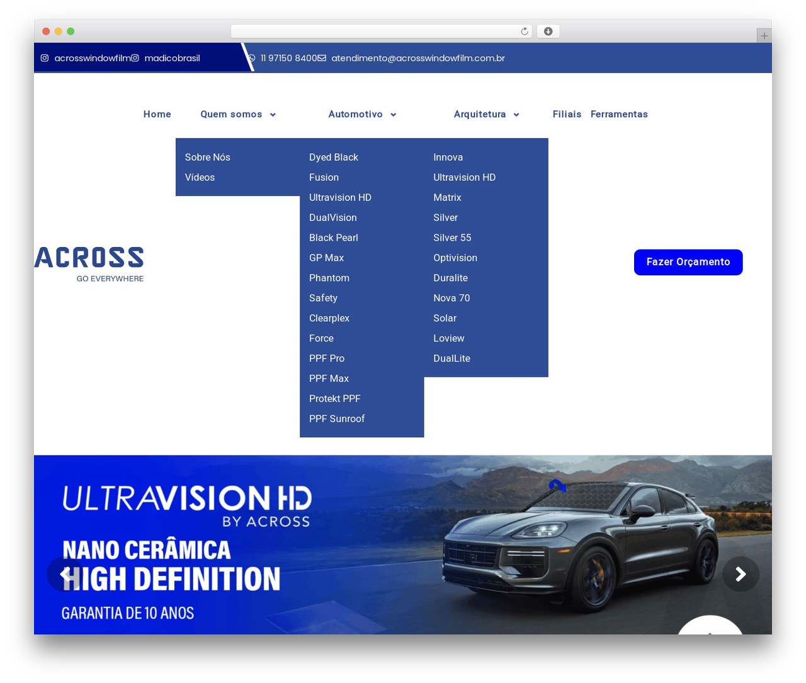Click the Fazer Orçamento button
The width and height of the screenshot is (806, 683).
(x=688, y=262)
